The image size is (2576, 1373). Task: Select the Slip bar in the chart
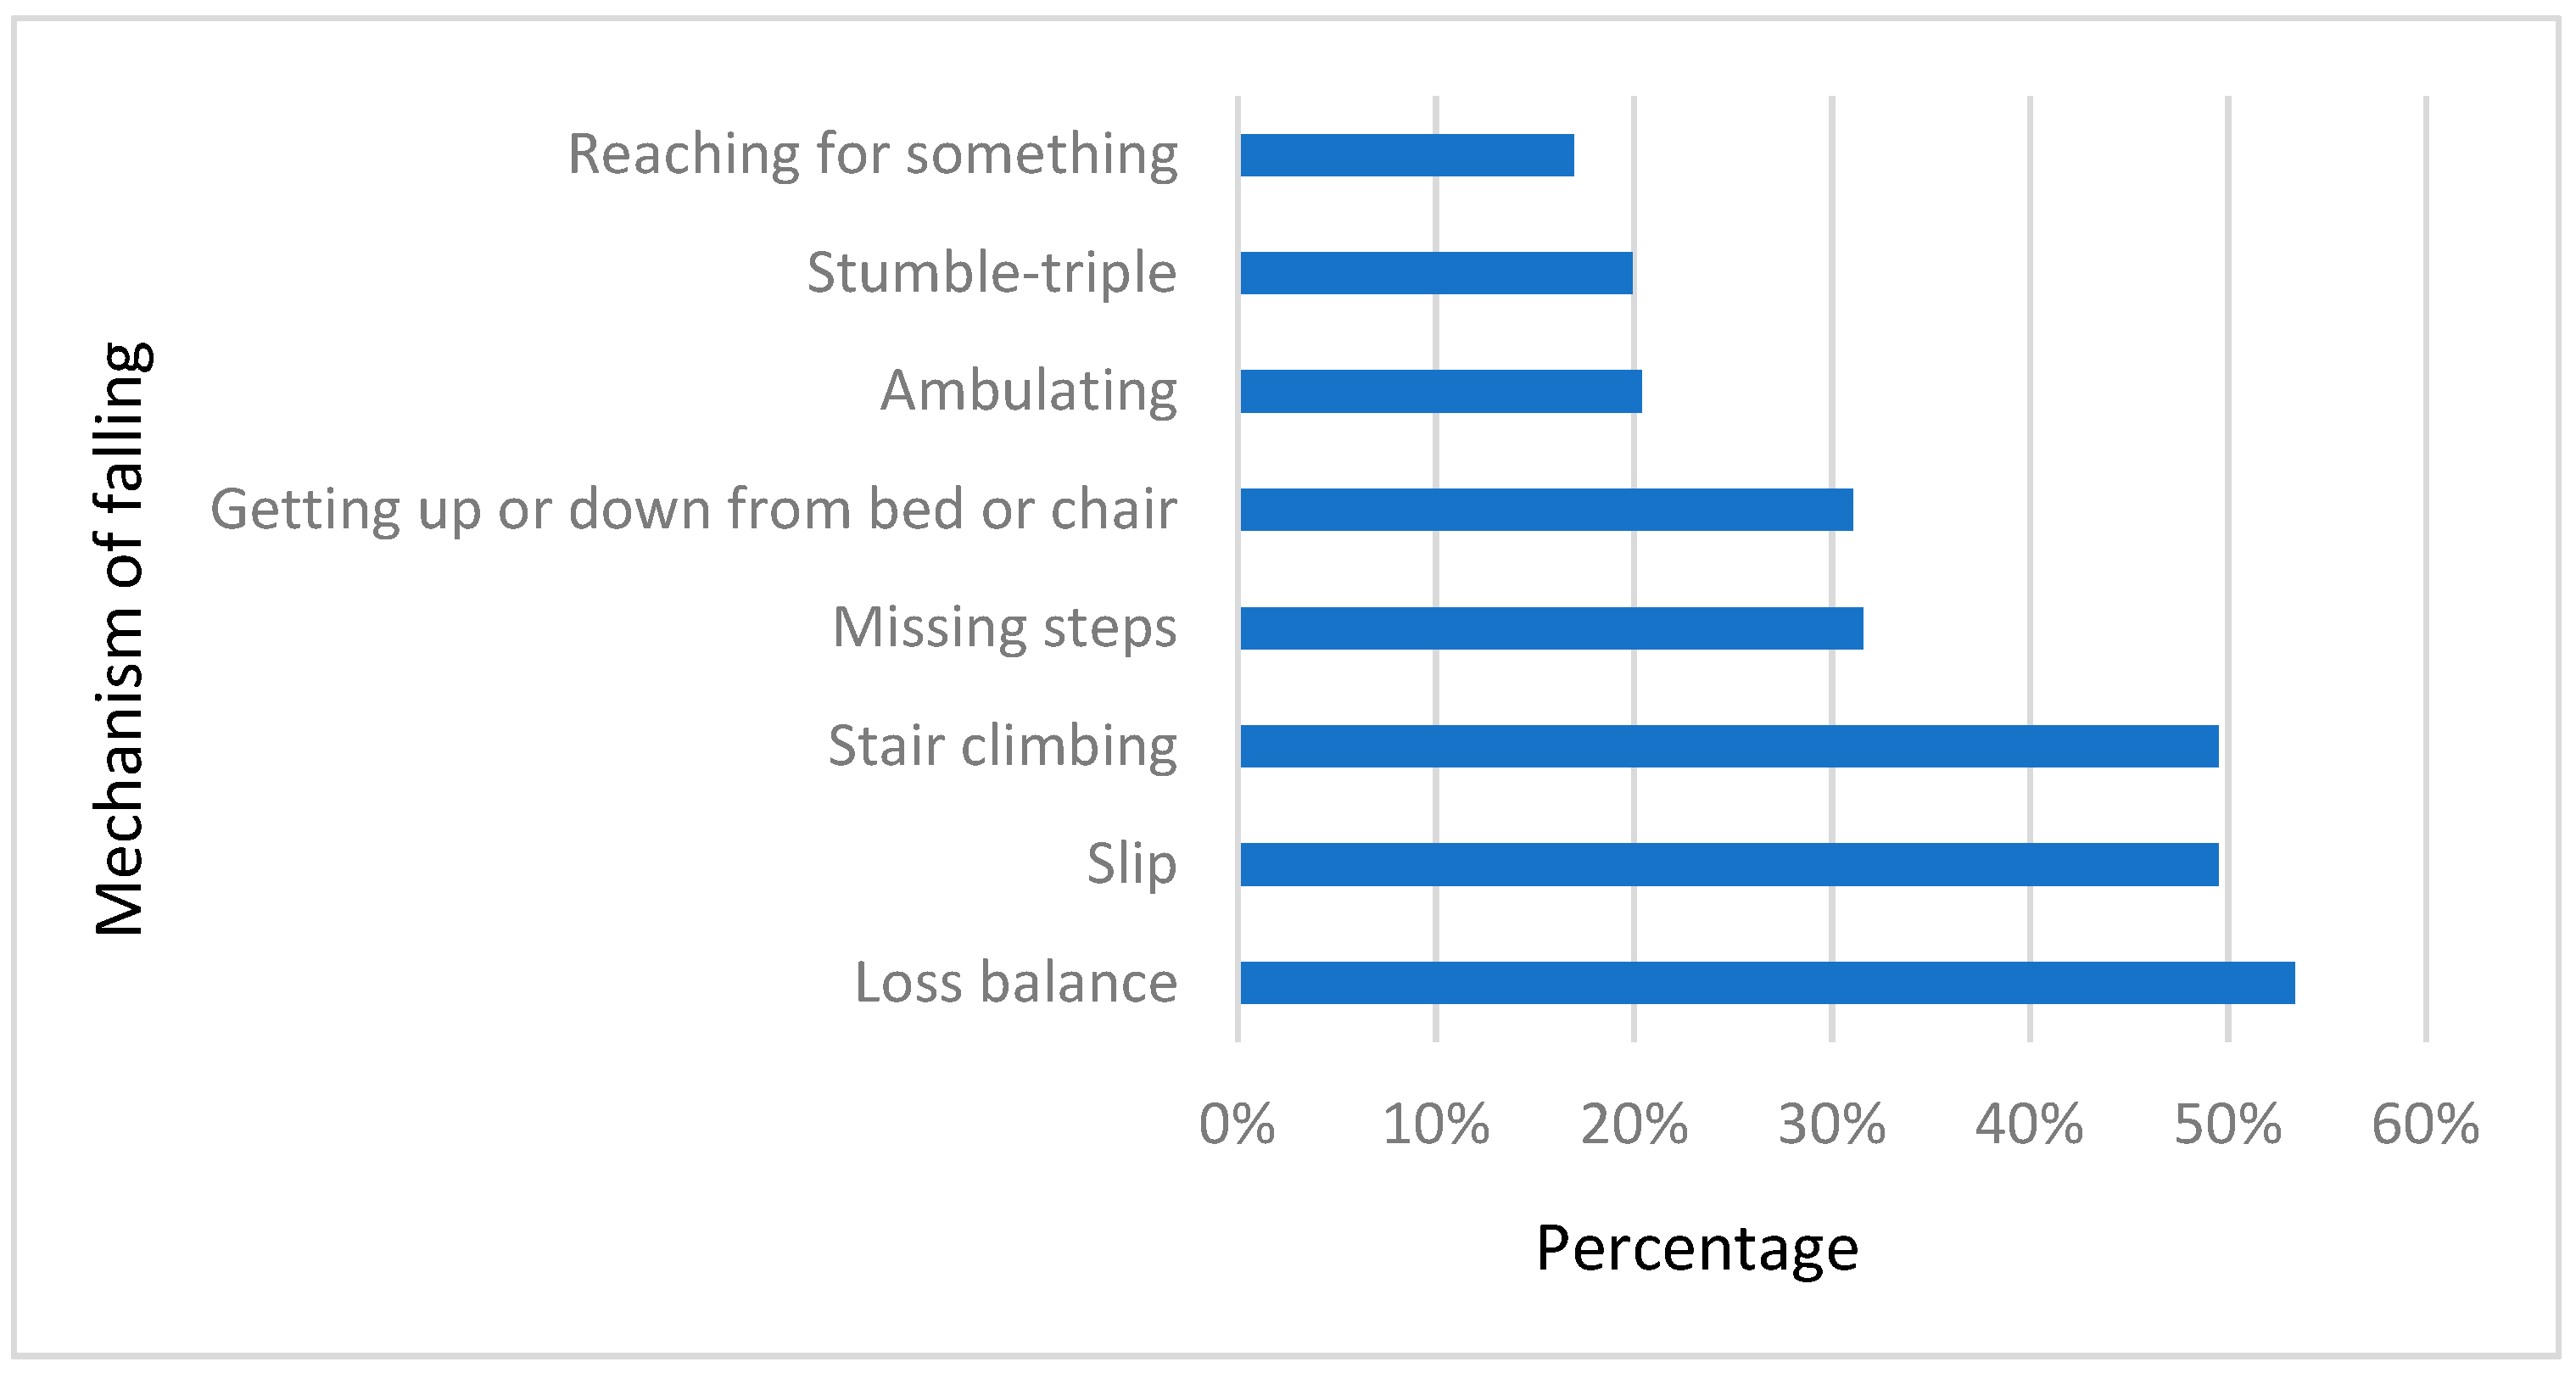[1728, 864]
